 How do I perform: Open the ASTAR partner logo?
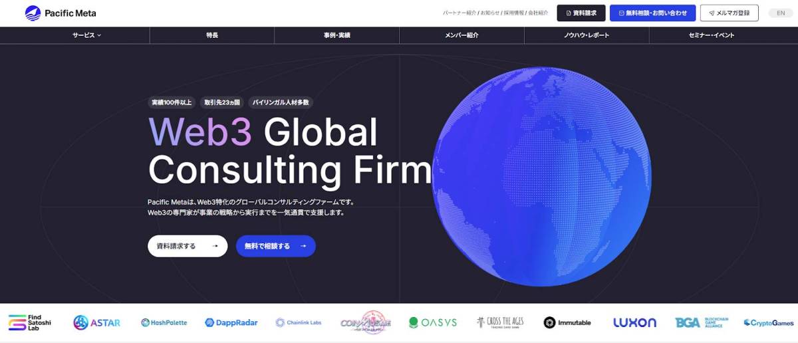tap(97, 322)
